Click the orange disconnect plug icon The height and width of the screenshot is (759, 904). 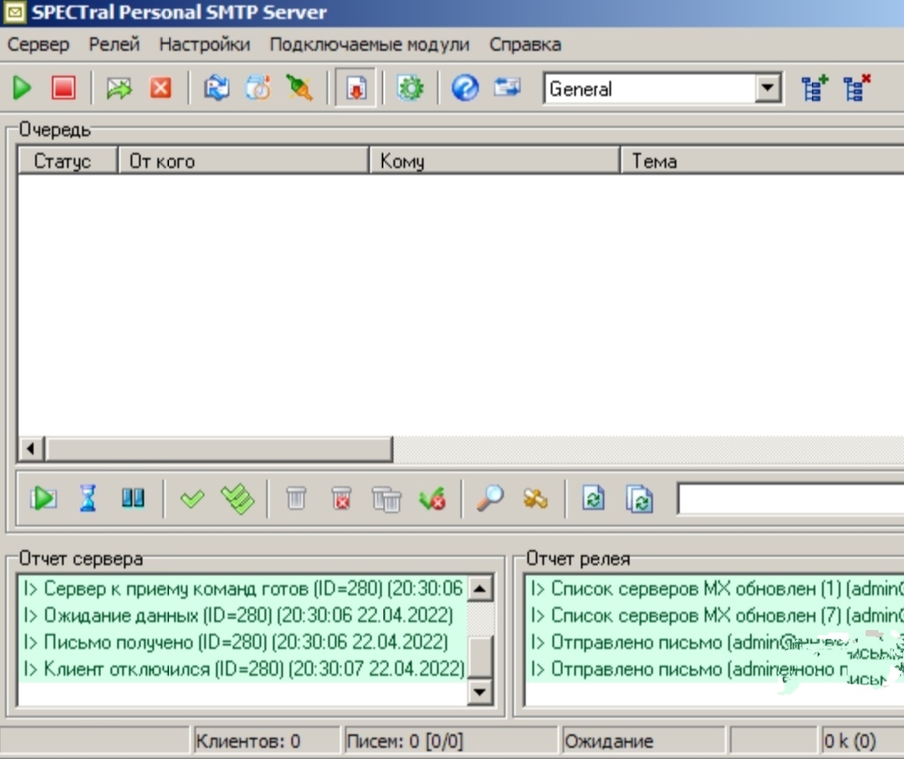(x=299, y=88)
